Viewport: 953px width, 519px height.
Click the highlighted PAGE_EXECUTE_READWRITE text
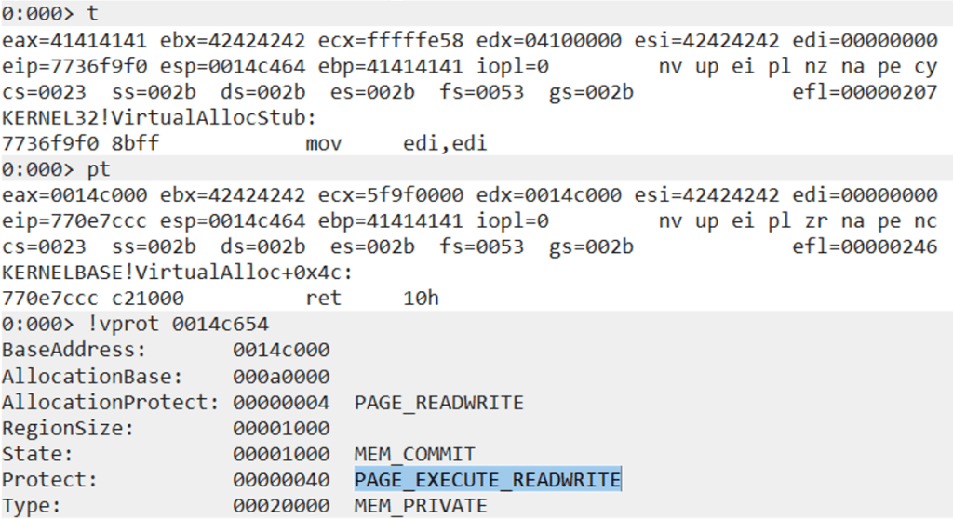click(x=487, y=480)
